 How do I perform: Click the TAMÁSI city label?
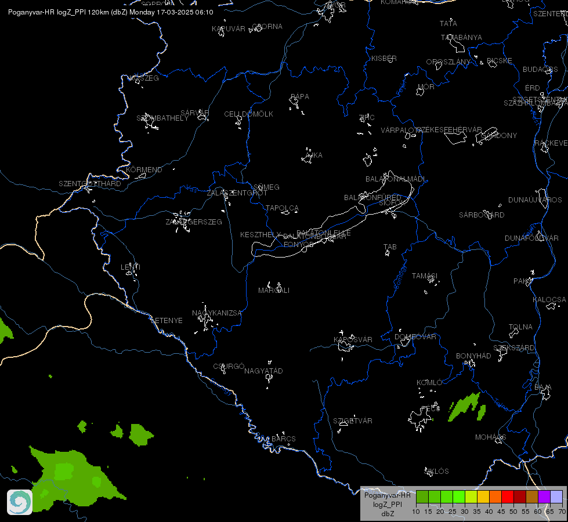[425, 275]
